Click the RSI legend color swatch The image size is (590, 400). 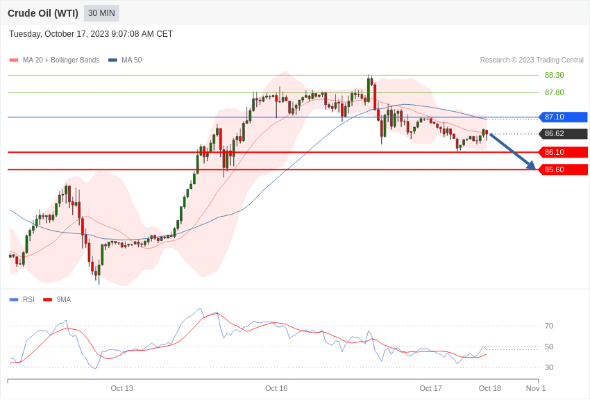14,300
